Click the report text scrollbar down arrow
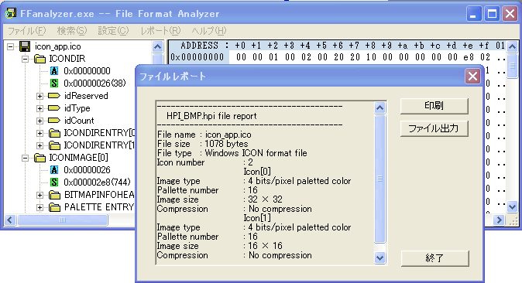Screen dimensions: 522x283 click(379, 257)
